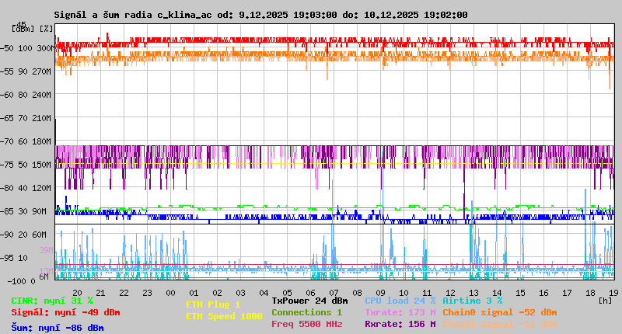Select the ETH Plug legend entry

click(x=213, y=304)
